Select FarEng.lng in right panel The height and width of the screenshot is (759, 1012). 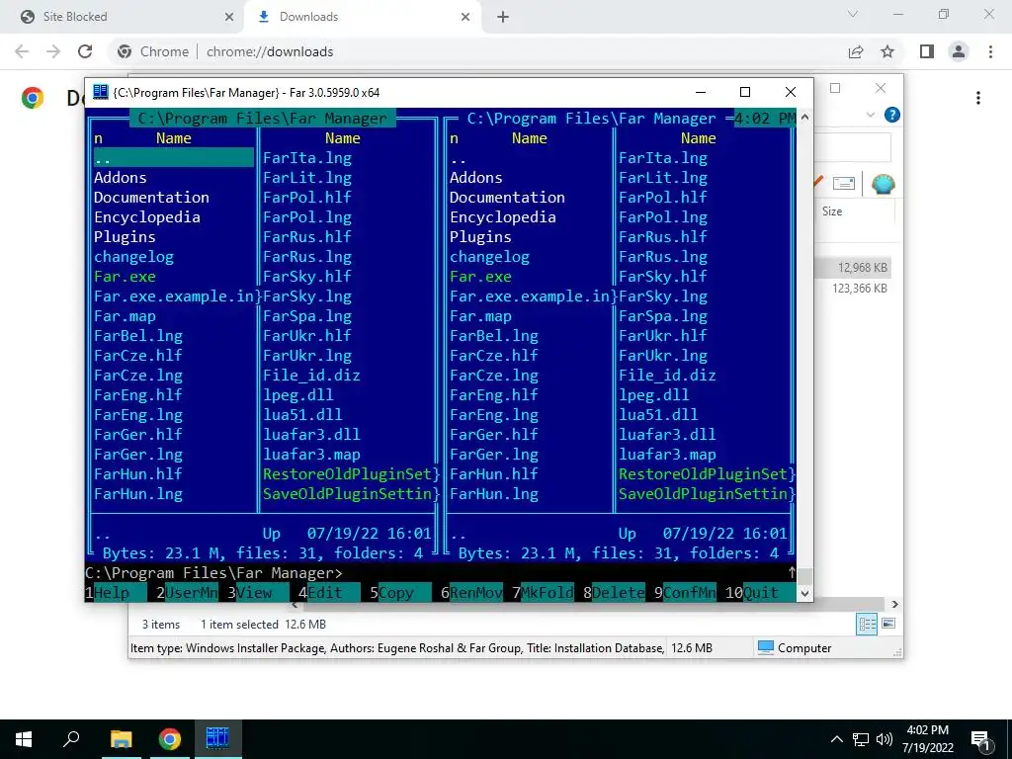tap(494, 415)
